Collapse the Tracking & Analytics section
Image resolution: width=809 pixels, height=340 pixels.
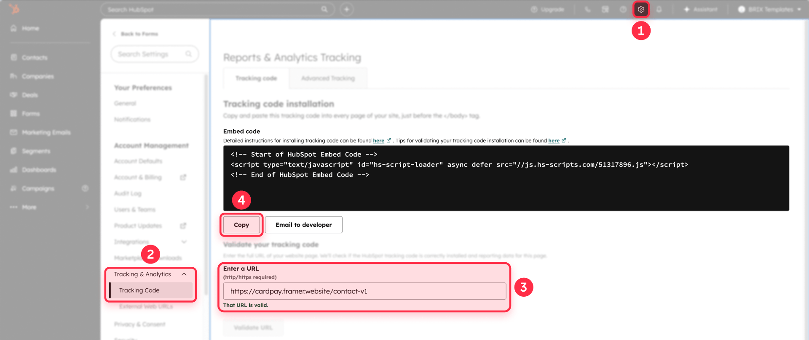[184, 274]
